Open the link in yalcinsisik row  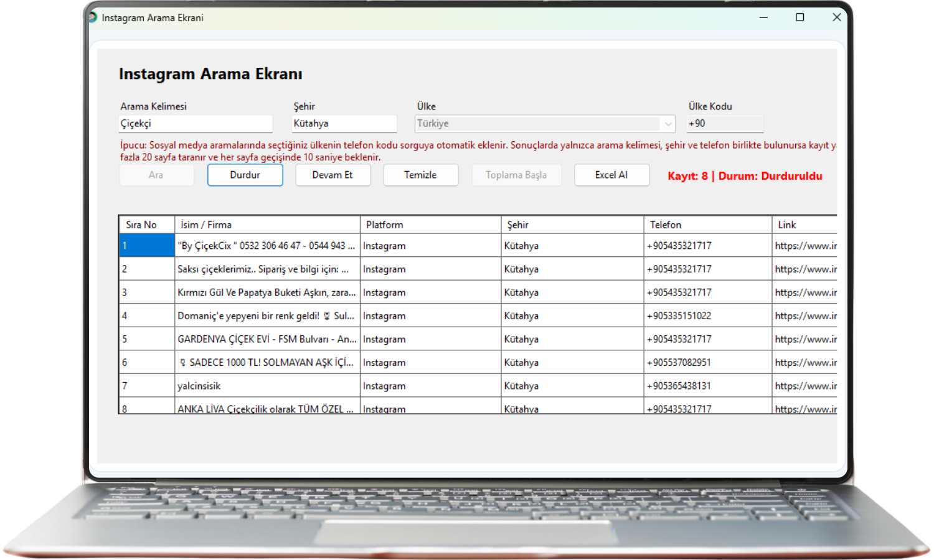(x=805, y=386)
